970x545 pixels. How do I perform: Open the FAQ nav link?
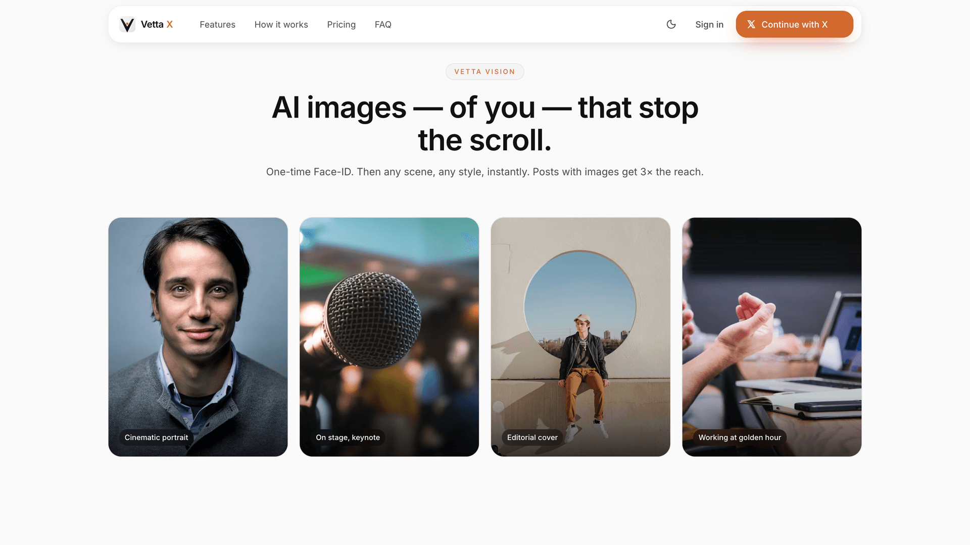coord(383,24)
